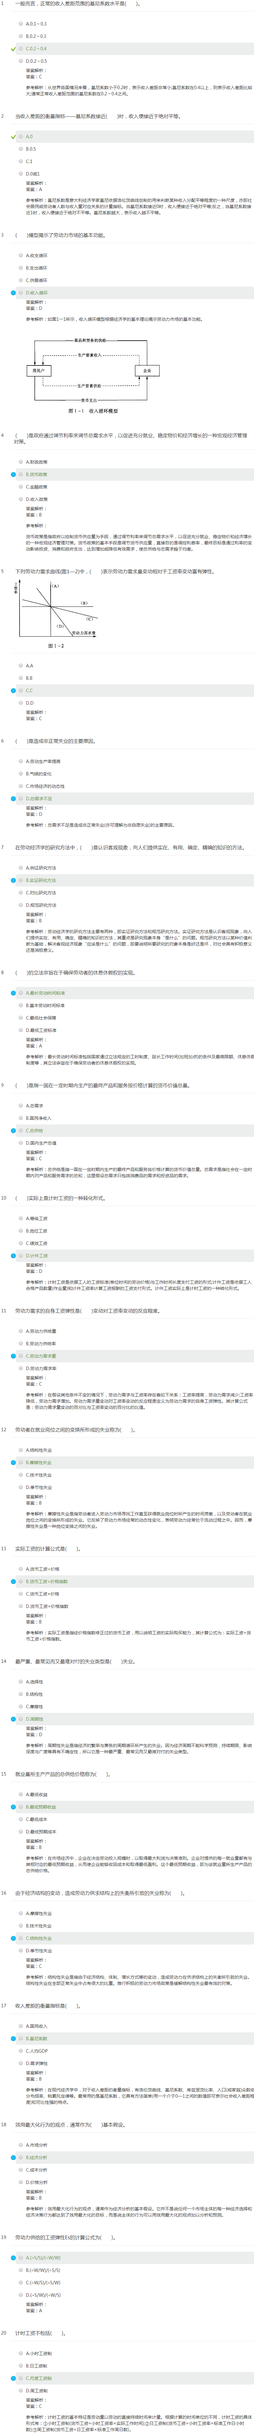Pick A.财政政策 in question 4
The height and width of the screenshot is (2433, 254).
(x=37, y=462)
